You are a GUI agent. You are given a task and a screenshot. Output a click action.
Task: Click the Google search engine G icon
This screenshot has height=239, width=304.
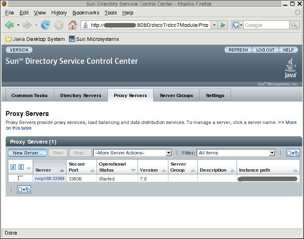235,25
